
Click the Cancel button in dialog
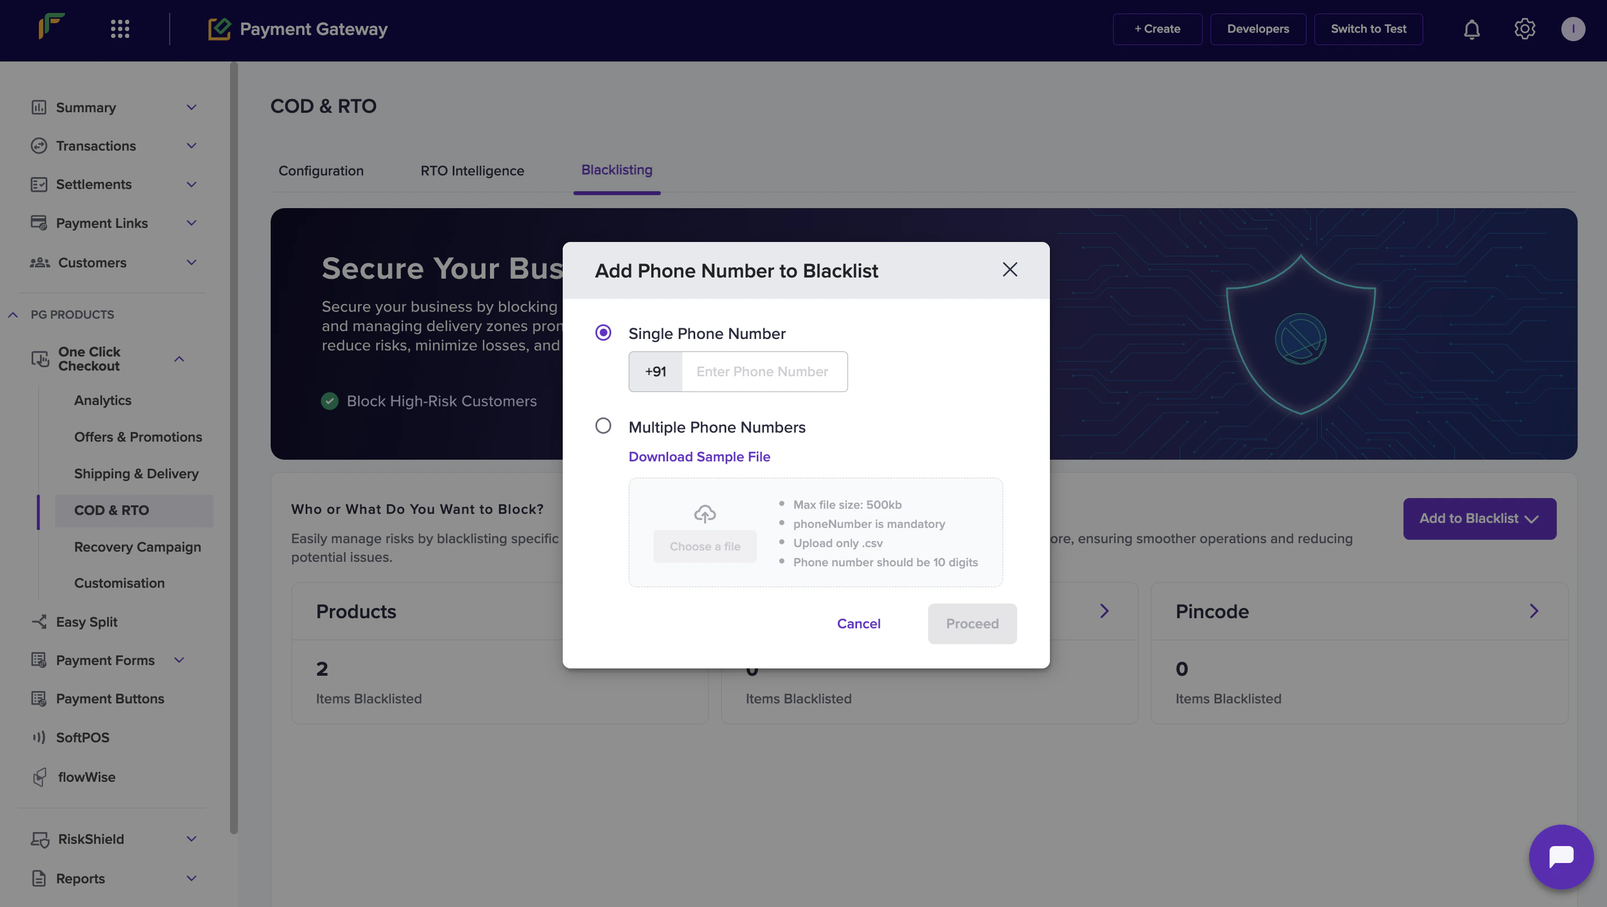tap(858, 624)
